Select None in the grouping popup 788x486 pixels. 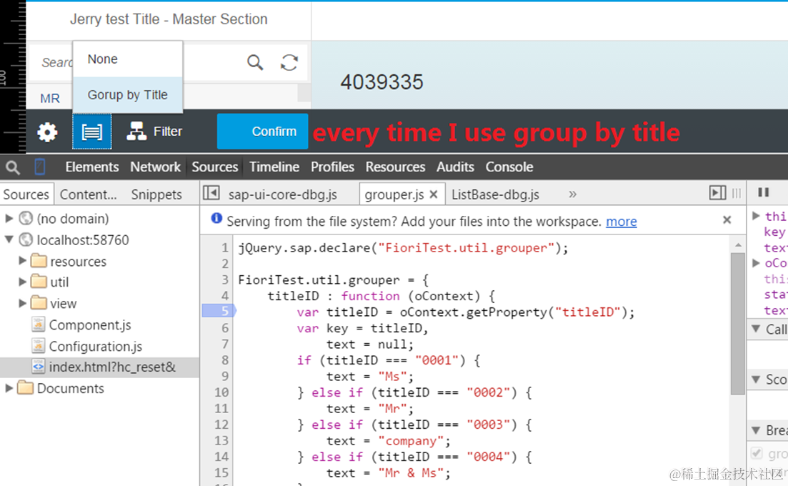[128, 59]
